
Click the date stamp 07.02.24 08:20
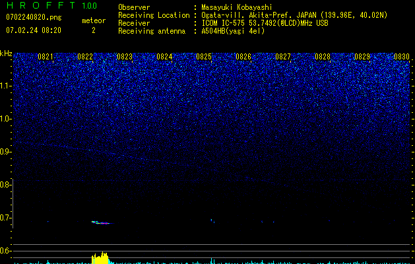coord(34,30)
